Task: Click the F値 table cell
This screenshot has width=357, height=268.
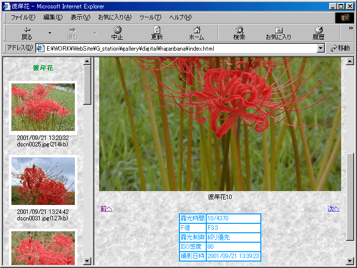Action: (192, 228)
